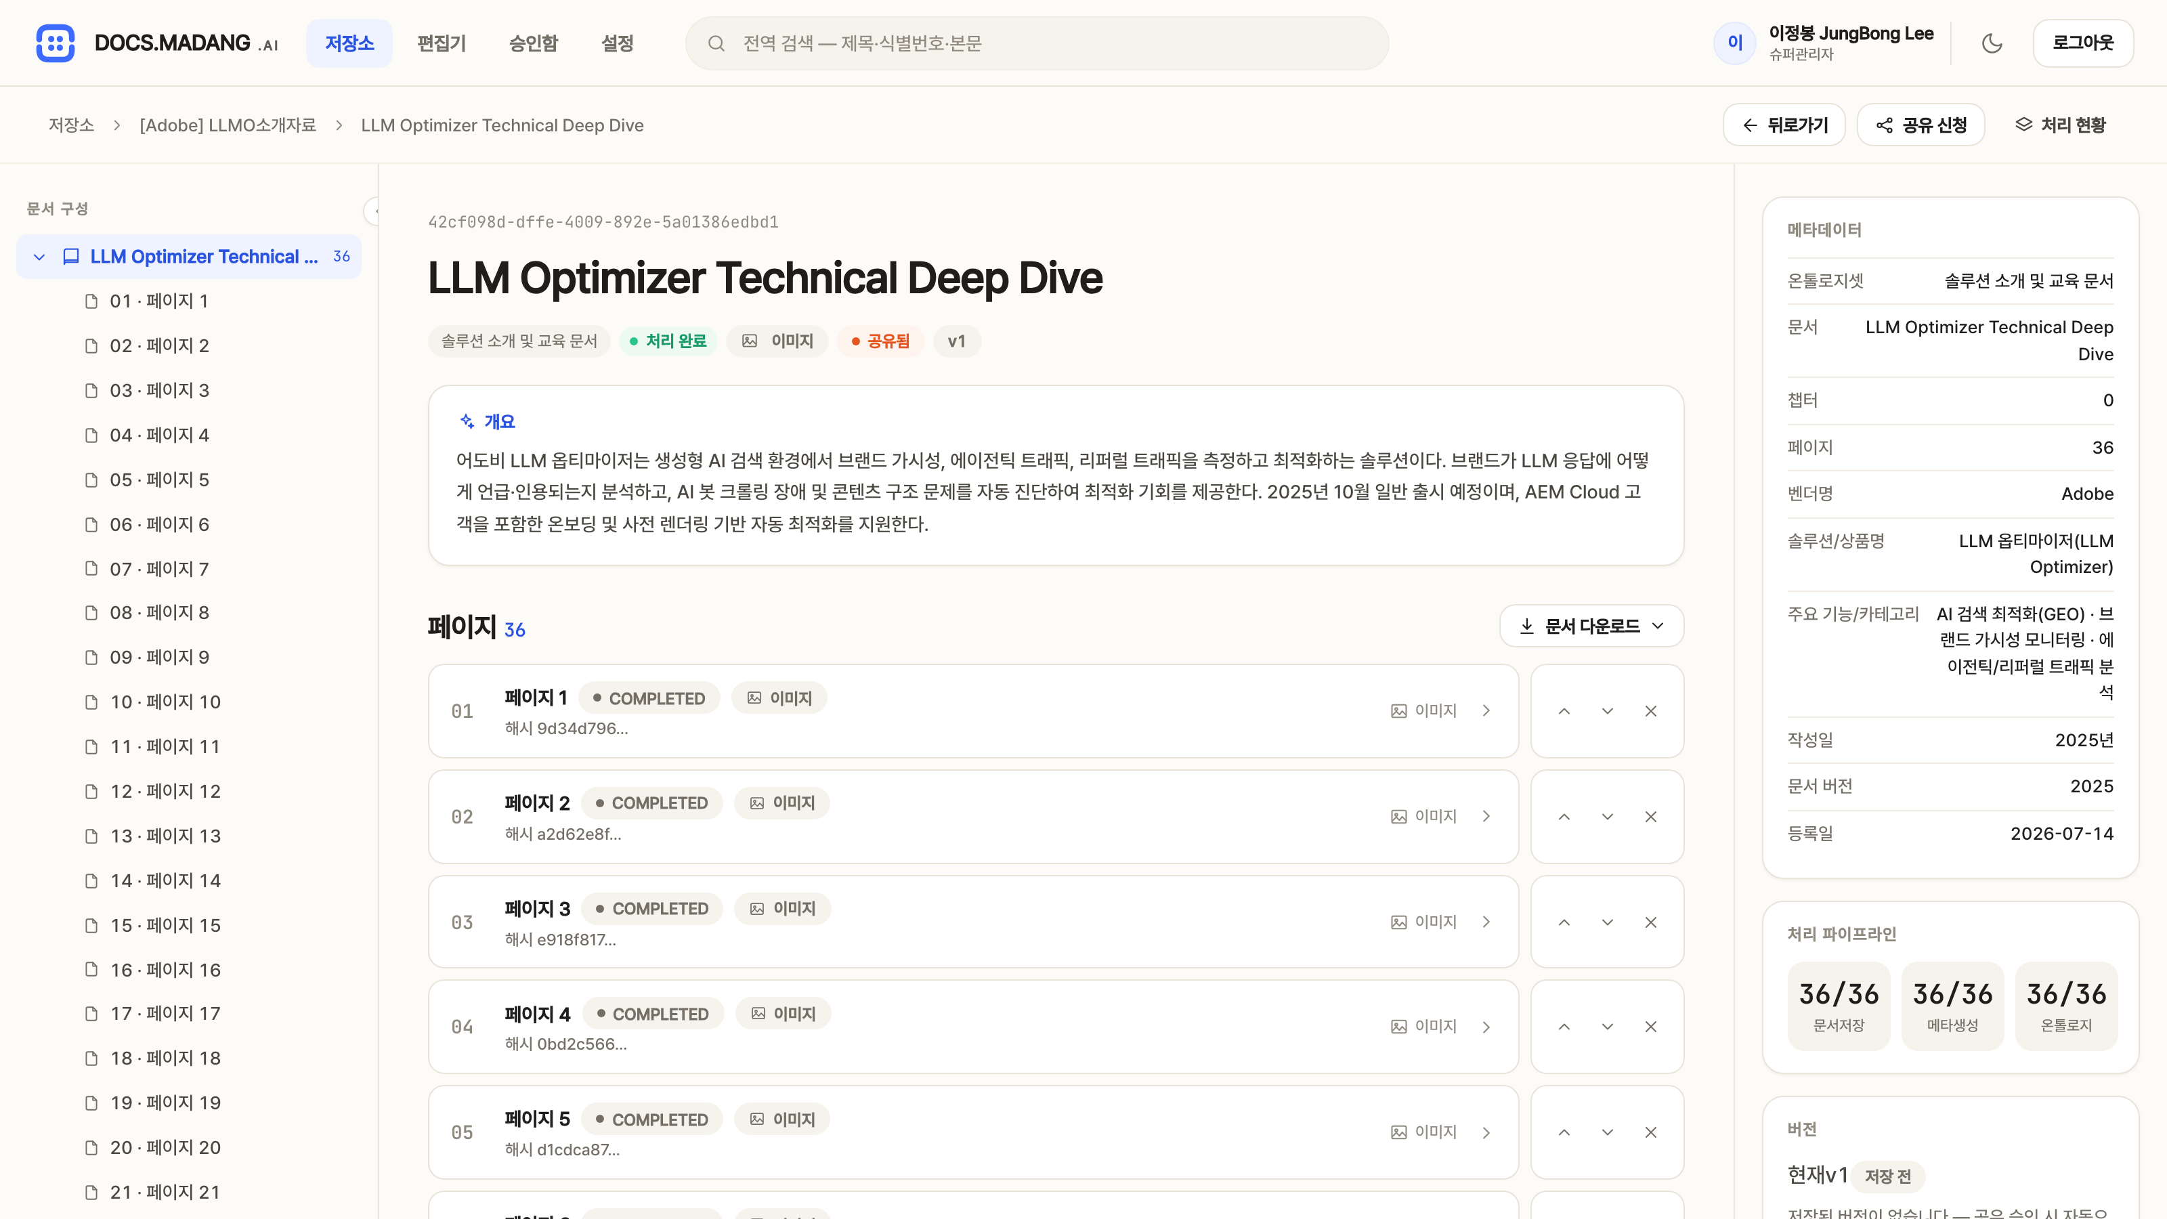
Task: Remove 페이지 5 with X icon
Action: coord(1650,1132)
